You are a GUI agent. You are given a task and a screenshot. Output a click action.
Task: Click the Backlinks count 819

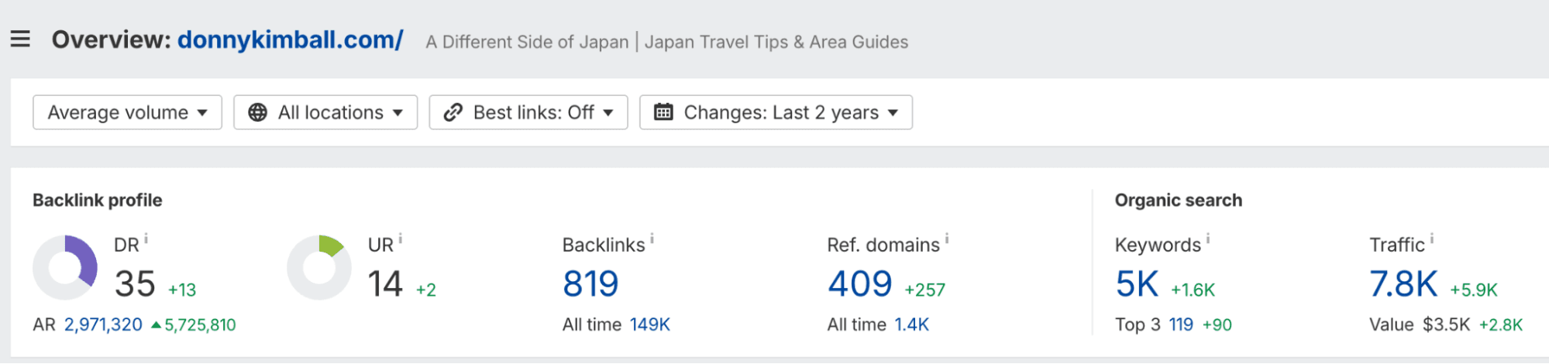point(590,284)
